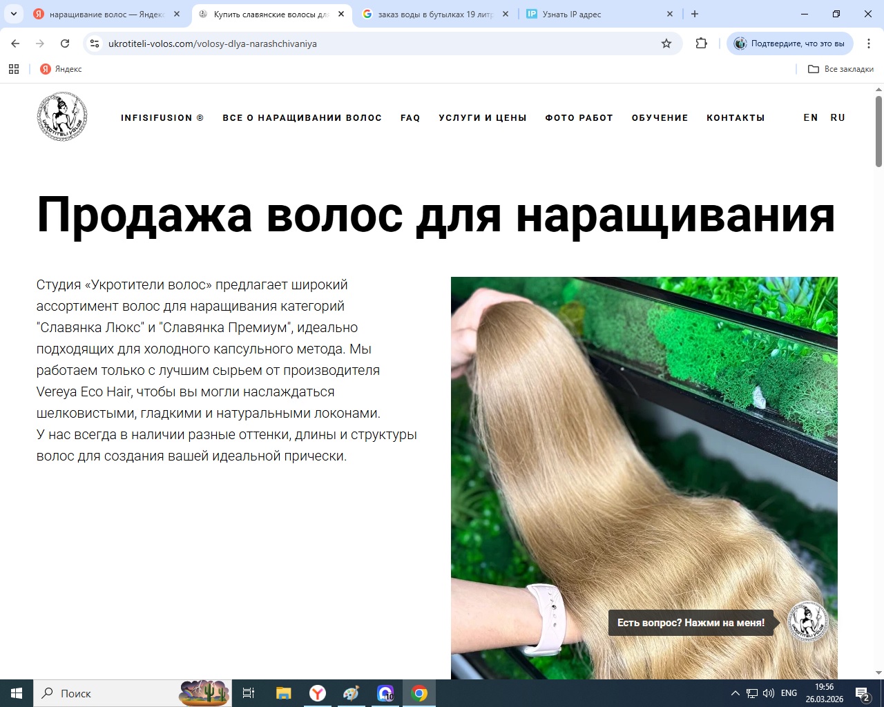The height and width of the screenshot is (707, 884).
Task: Open the chat widget round logo
Action: point(807,621)
